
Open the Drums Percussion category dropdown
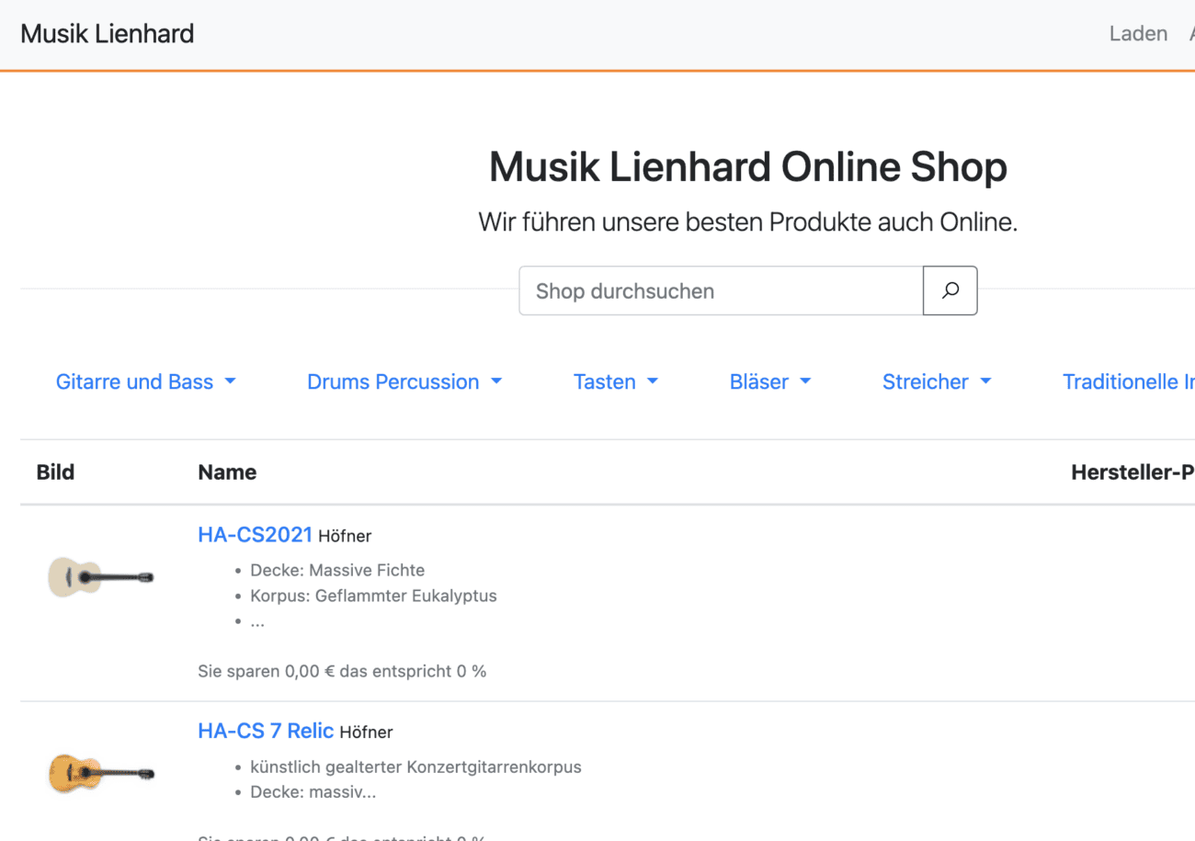click(x=404, y=381)
